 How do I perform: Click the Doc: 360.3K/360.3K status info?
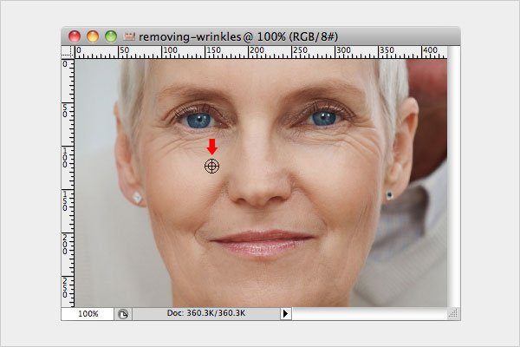(x=206, y=313)
